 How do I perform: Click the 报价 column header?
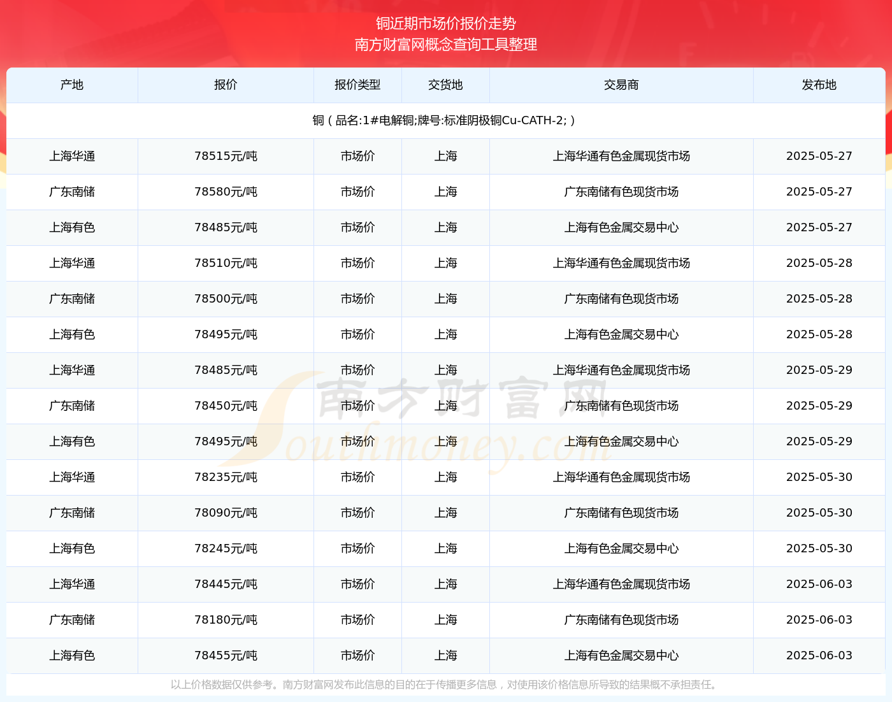click(x=226, y=85)
